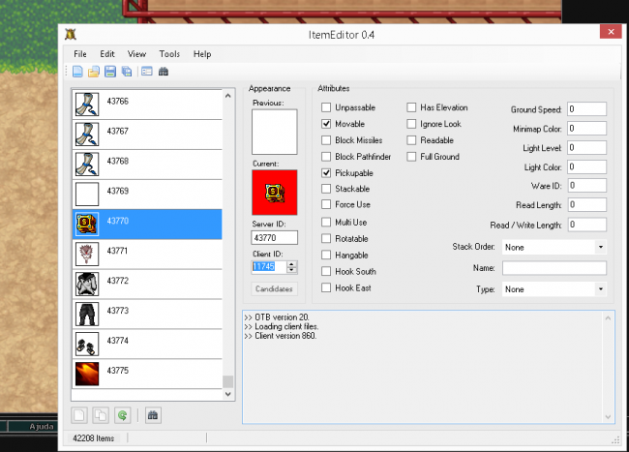Select armor item 43772
The height and width of the screenshot is (452, 629).
click(147, 284)
